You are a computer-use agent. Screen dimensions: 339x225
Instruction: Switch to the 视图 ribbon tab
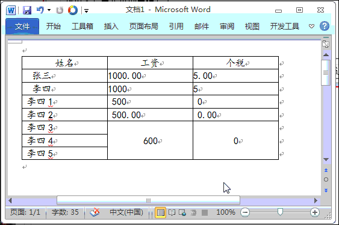point(252,27)
